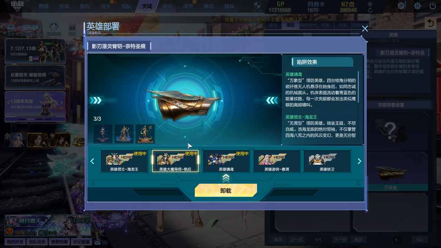Click the 卸载 button
Screen dimensions: 441x248
(x=226, y=190)
